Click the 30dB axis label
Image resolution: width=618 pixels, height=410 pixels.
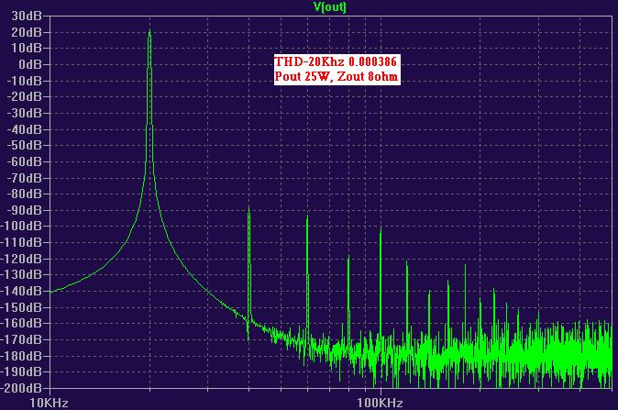(x=27, y=16)
